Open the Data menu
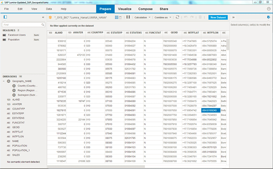Screen dimensions: 273x169 (x=49, y=8)
